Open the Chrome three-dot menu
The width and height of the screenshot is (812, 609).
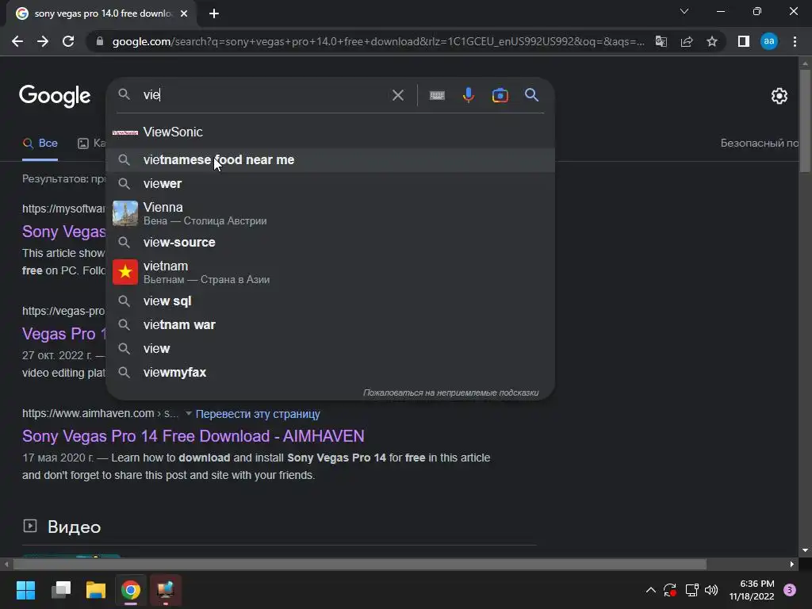[795, 41]
